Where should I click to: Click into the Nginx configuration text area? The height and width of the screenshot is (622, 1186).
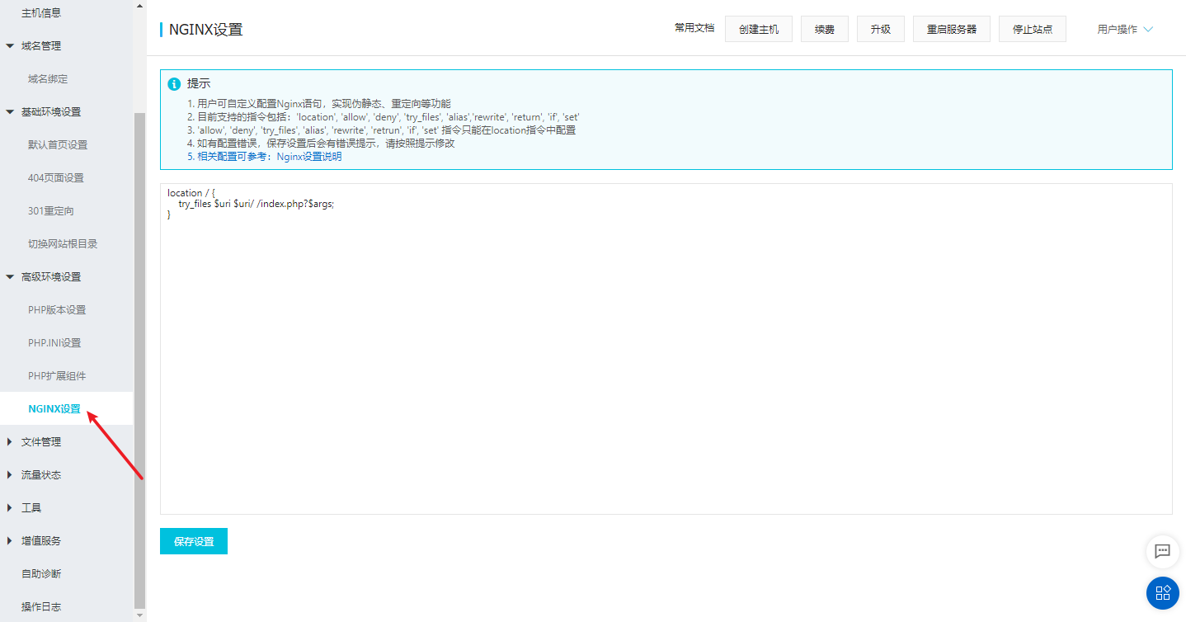click(x=666, y=349)
